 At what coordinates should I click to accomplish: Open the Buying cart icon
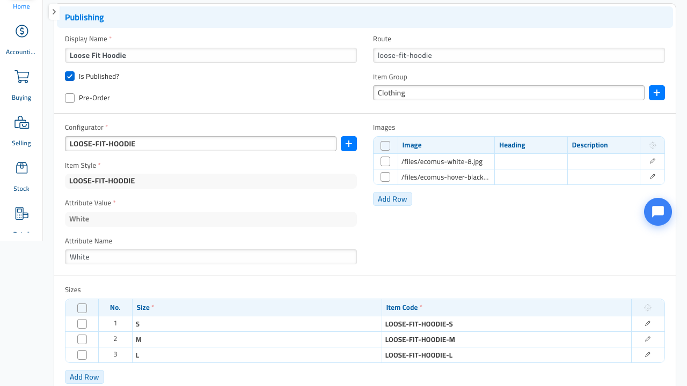pos(21,77)
